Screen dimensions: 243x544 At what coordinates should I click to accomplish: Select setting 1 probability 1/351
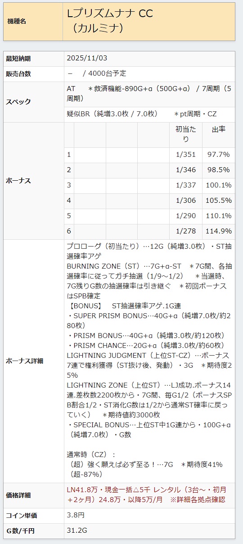click(186, 155)
